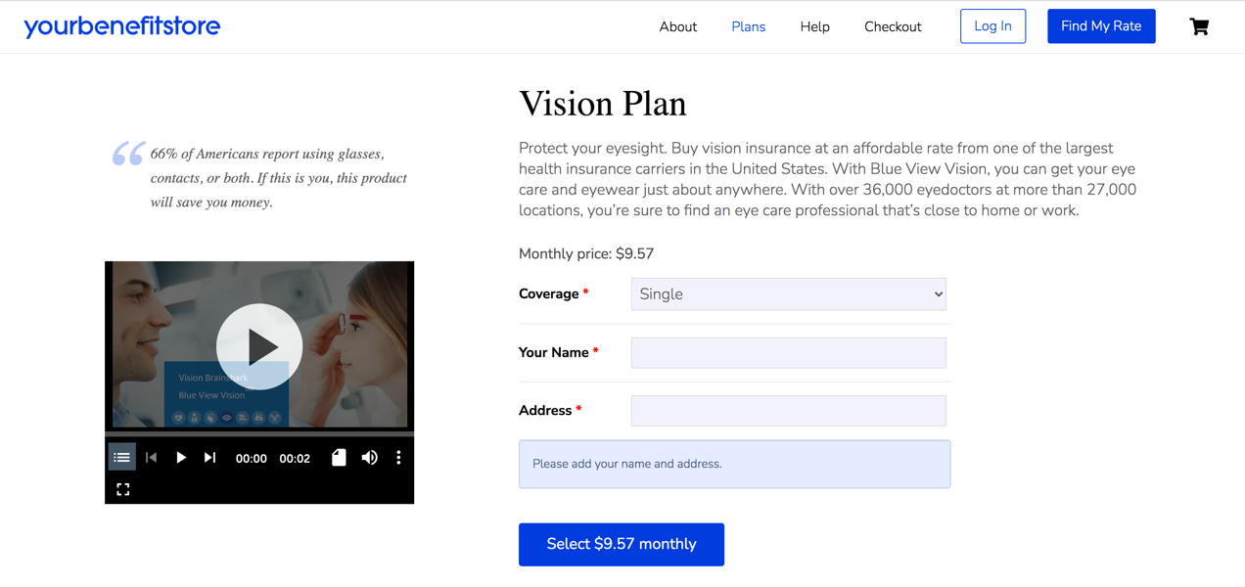Navigate to Checkout
This screenshot has height=587, width=1245.
[x=893, y=26]
